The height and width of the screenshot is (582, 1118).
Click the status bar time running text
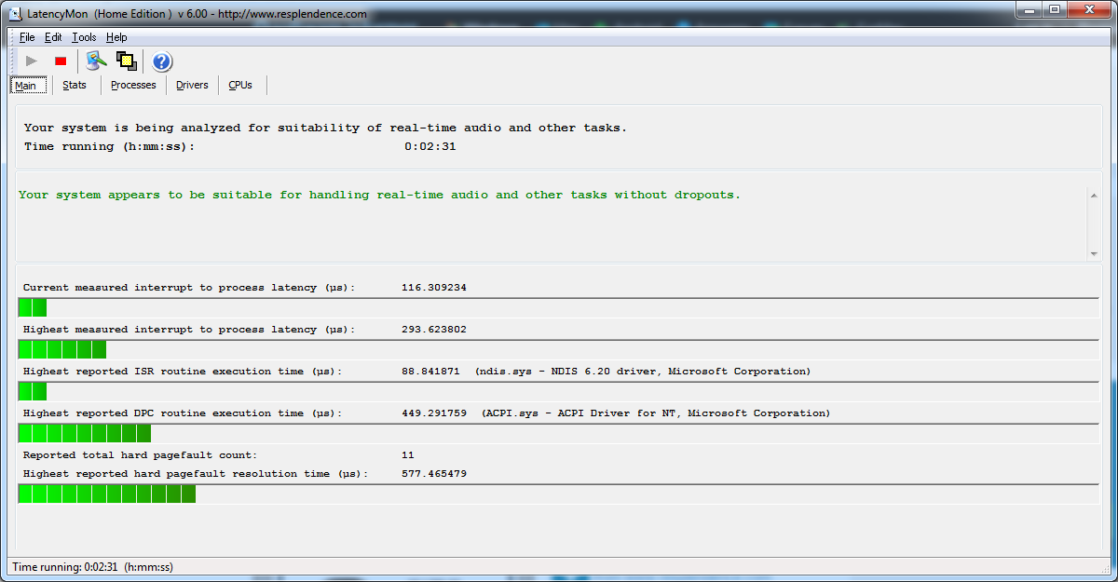pyautogui.click(x=92, y=567)
